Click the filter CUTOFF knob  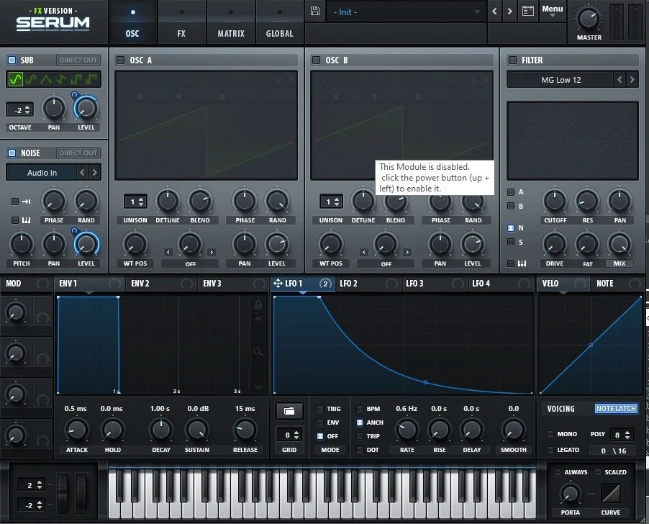click(x=555, y=201)
